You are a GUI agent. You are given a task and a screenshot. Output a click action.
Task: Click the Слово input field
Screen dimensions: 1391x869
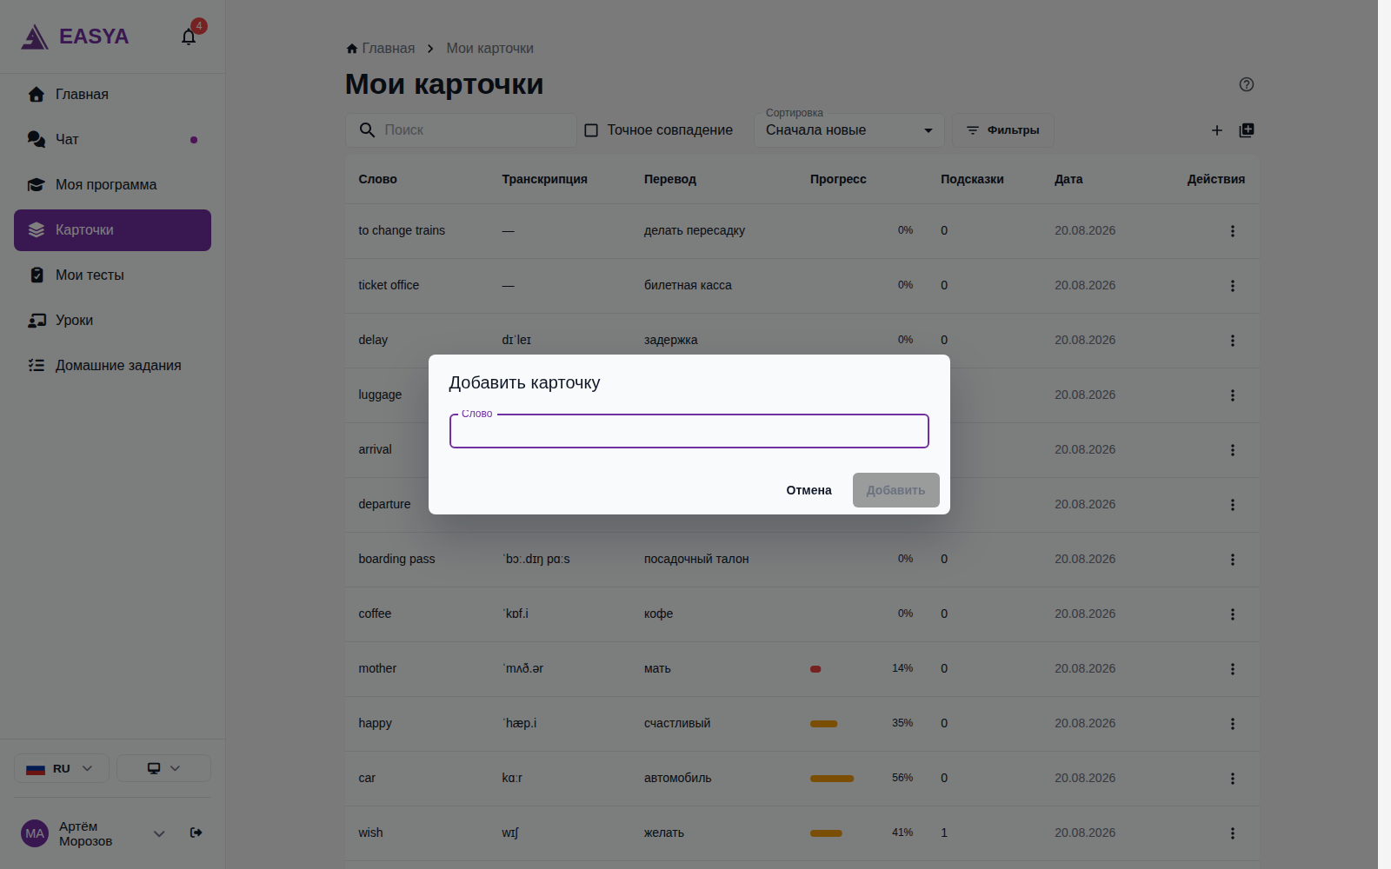point(689,431)
